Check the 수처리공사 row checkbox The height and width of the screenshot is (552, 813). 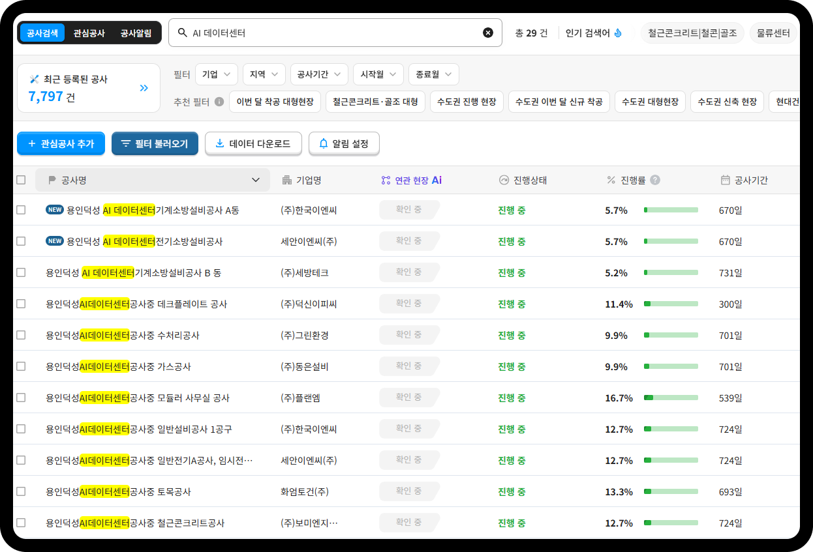point(21,335)
